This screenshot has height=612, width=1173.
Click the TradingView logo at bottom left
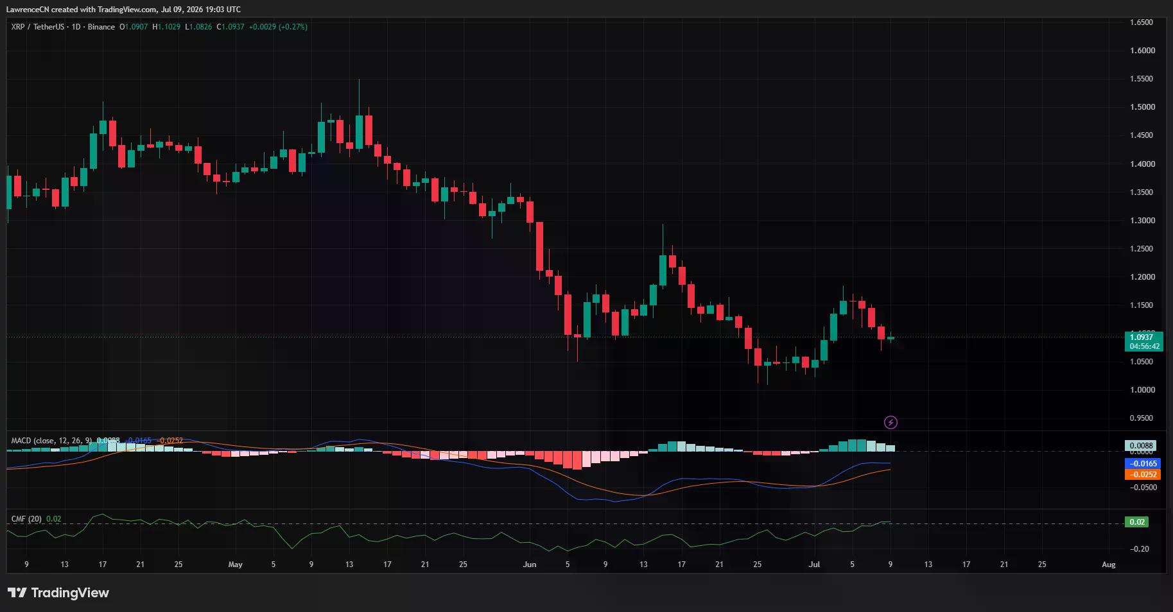tap(58, 593)
